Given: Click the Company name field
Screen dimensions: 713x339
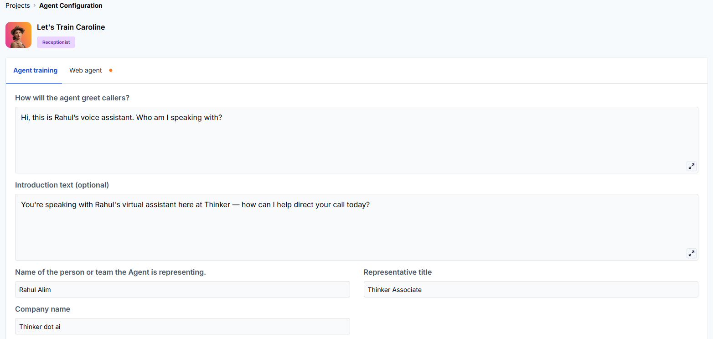Looking at the screenshot, I should 182,326.
